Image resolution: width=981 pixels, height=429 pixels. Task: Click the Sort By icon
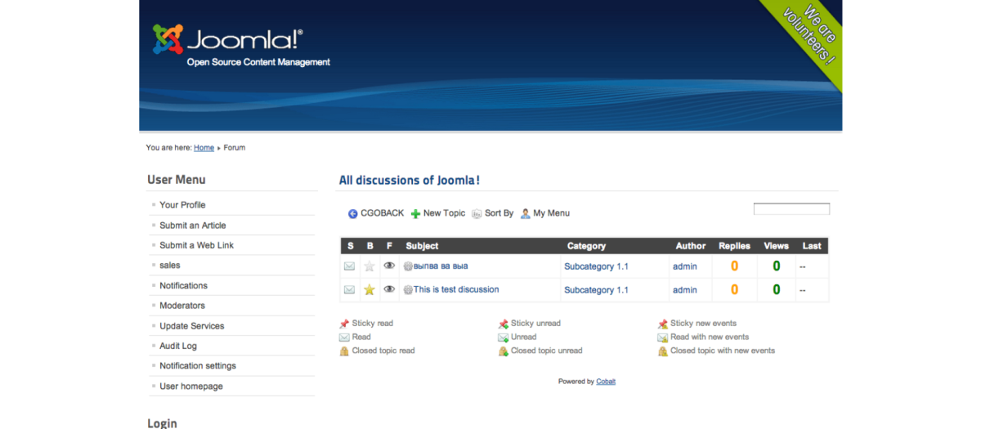(x=477, y=214)
